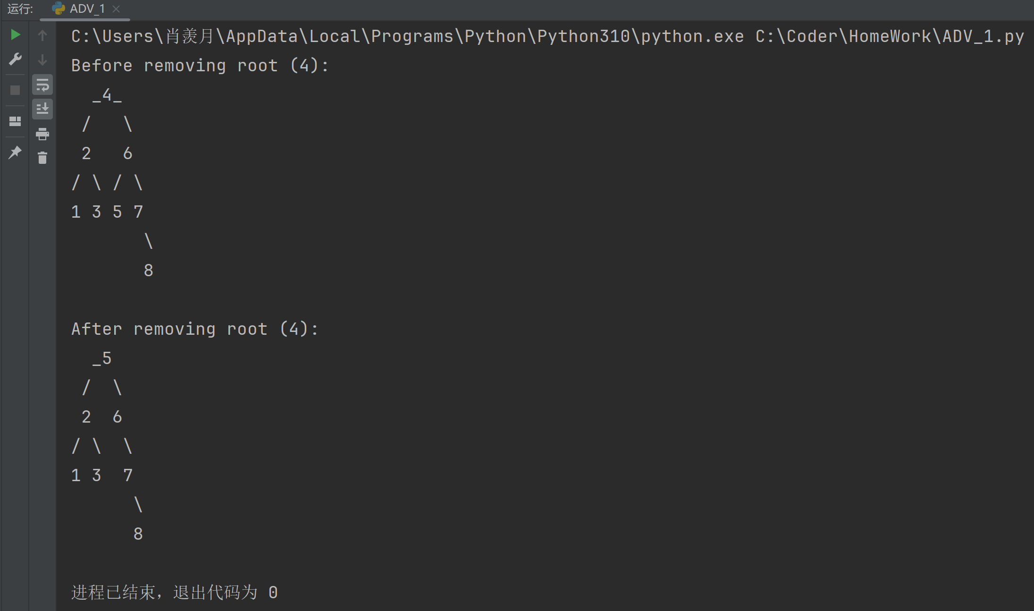Restore layout panel icon
This screenshot has width=1034, height=611.
pos(15,121)
